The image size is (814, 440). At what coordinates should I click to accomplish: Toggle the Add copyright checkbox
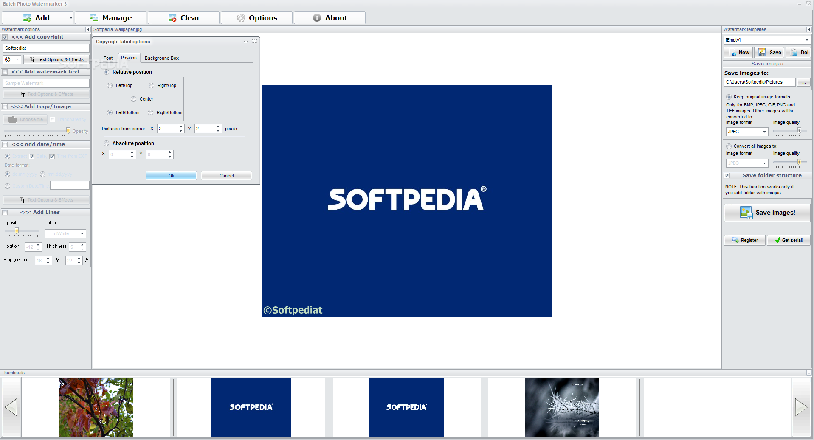click(x=5, y=37)
